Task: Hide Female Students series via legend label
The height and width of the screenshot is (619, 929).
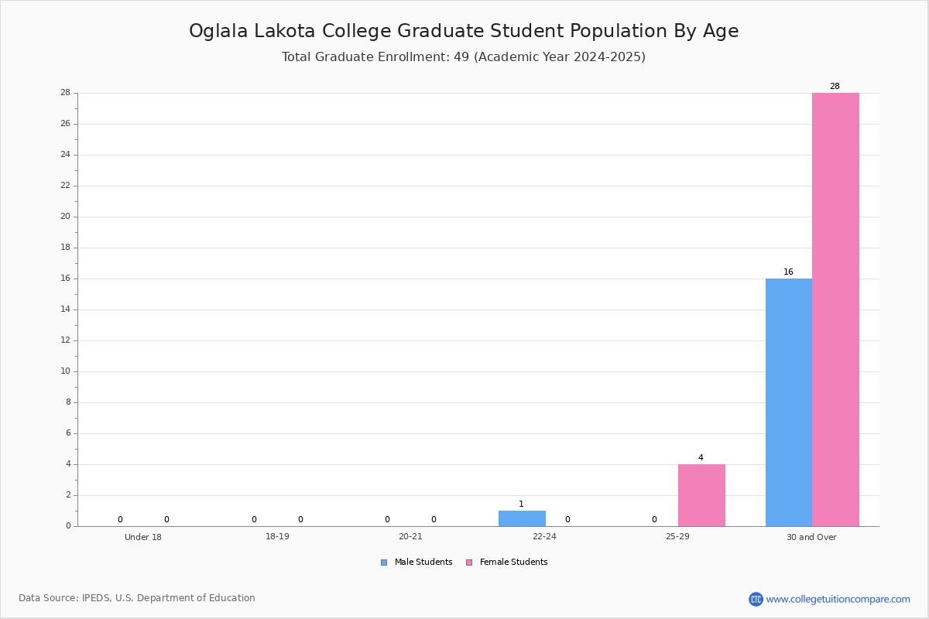Action: tap(514, 563)
